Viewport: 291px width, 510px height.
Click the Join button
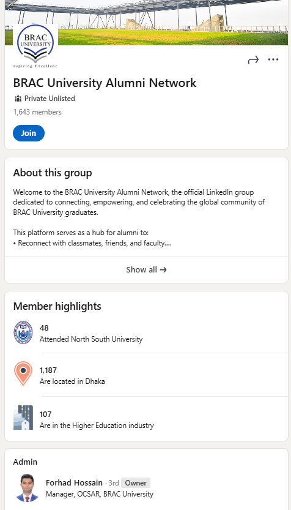tap(29, 133)
